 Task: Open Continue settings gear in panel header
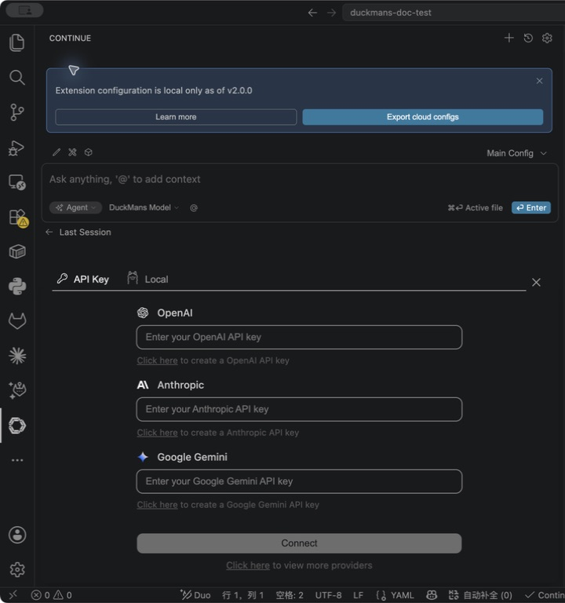tap(547, 38)
